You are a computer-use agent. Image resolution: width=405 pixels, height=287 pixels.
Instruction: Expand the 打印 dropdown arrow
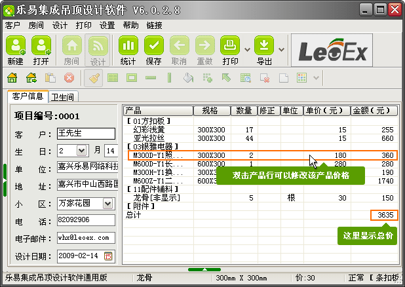[x=247, y=49]
